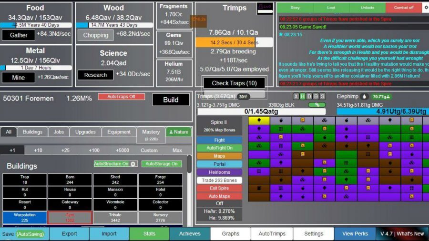The image size is (429, 241).
Task: Open the Nature tab
Action: 179,132
